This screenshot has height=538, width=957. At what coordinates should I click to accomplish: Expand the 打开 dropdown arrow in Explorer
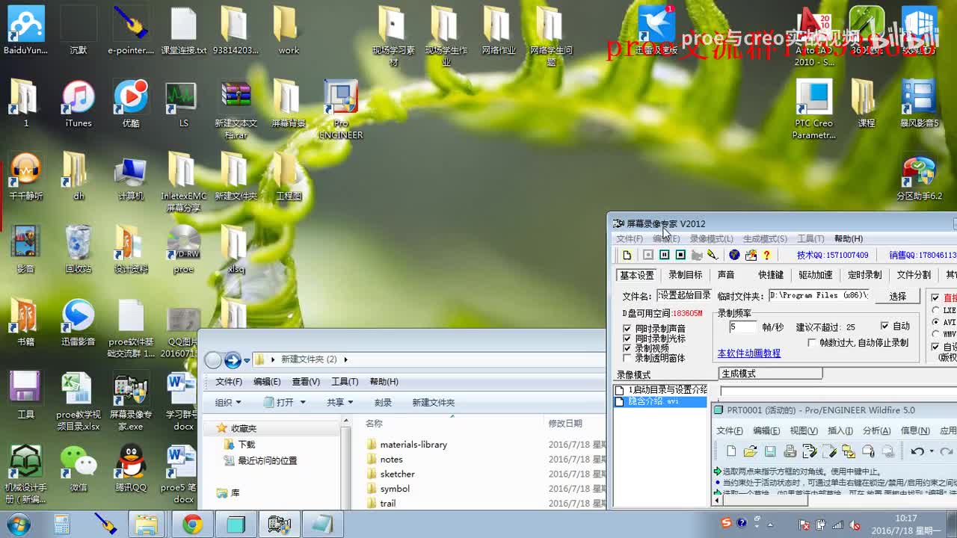pos(303,402)
